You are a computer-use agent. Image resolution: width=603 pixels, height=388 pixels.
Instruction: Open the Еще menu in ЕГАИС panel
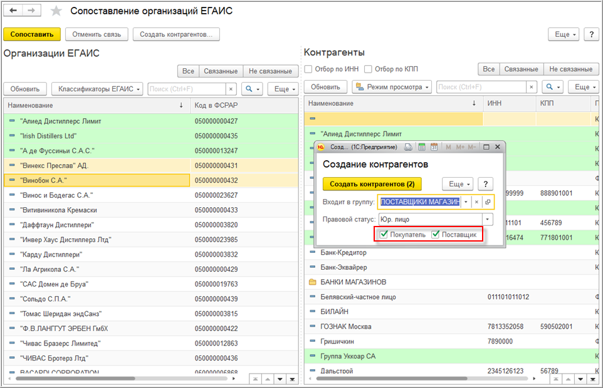[283, 89]
